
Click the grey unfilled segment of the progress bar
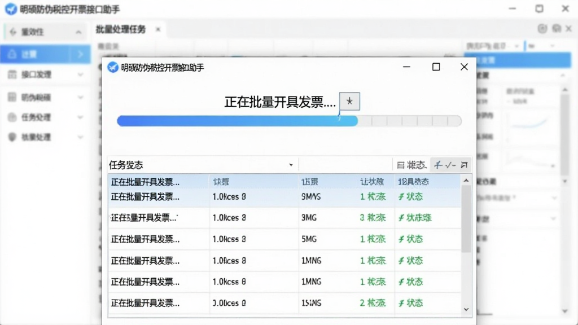coord(410,121)
